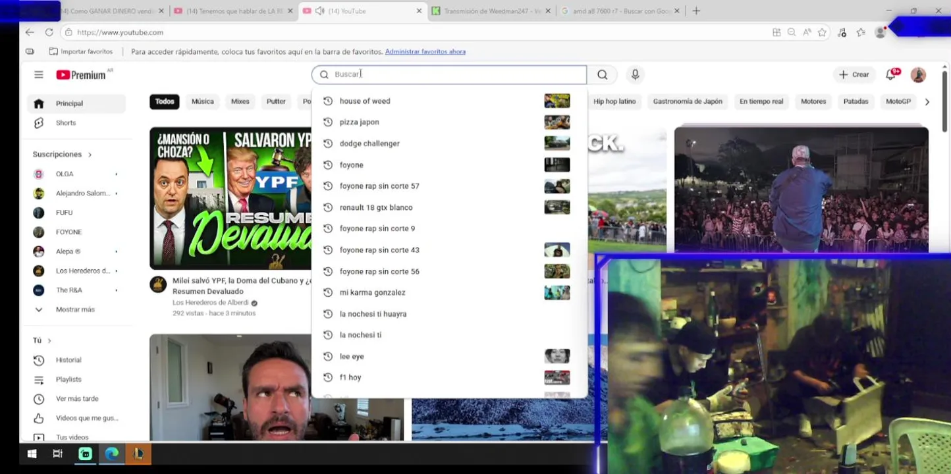Select the Putter filter chip
The height and width of the screenshot is (474, 951).
pyautogui.click(x=276, y=102)
